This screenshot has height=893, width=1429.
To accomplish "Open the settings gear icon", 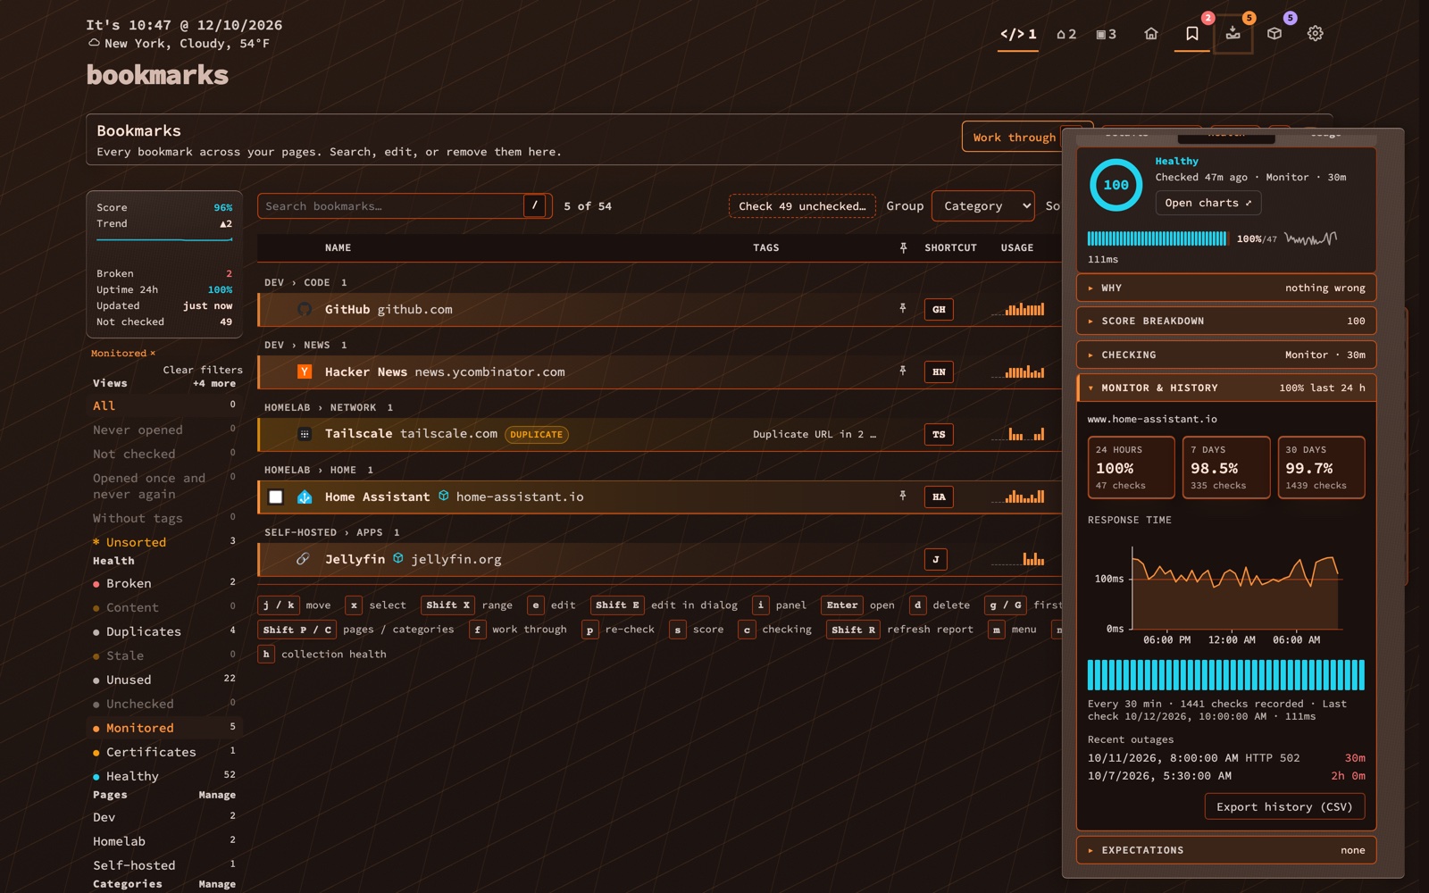I will tap(1316, 34).
